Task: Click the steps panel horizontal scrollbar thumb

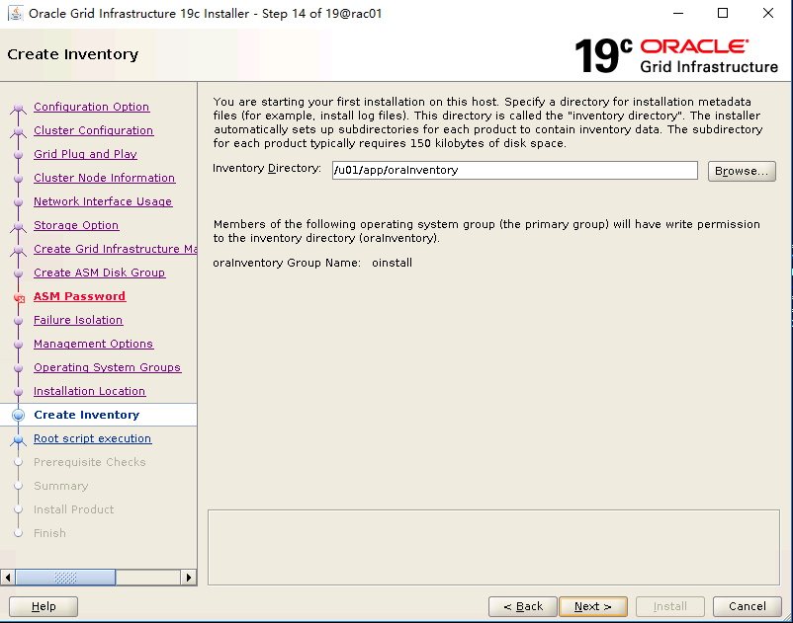Action: click(x=65, y=577)
